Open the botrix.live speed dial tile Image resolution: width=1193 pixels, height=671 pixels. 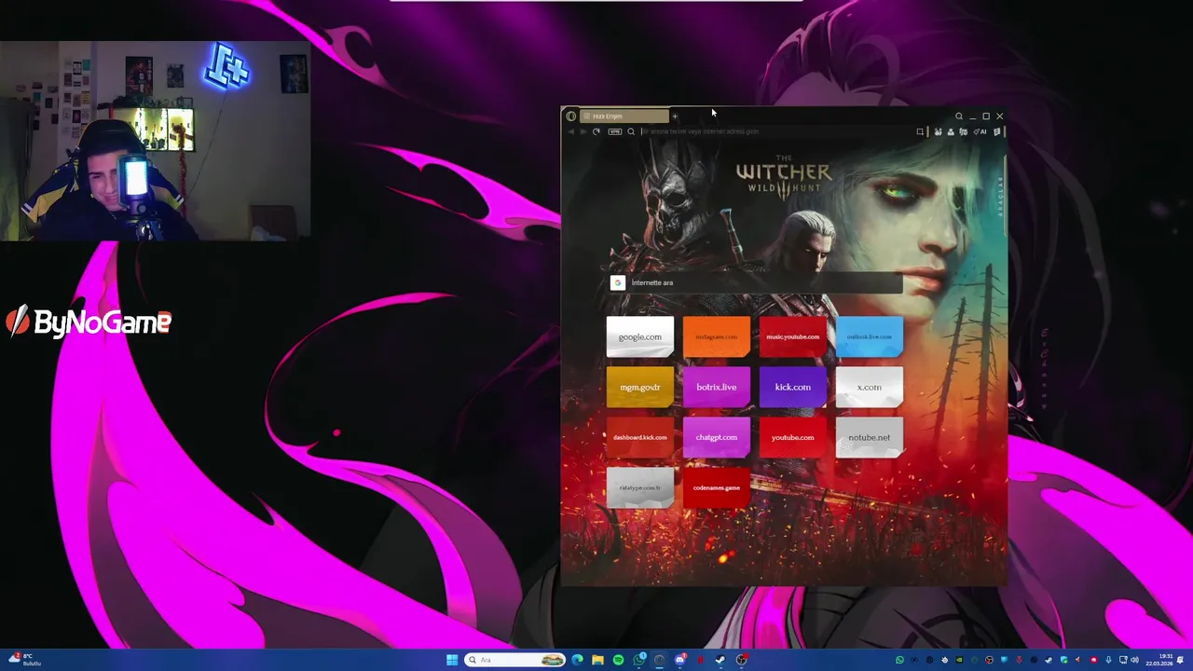click(717, 387)
